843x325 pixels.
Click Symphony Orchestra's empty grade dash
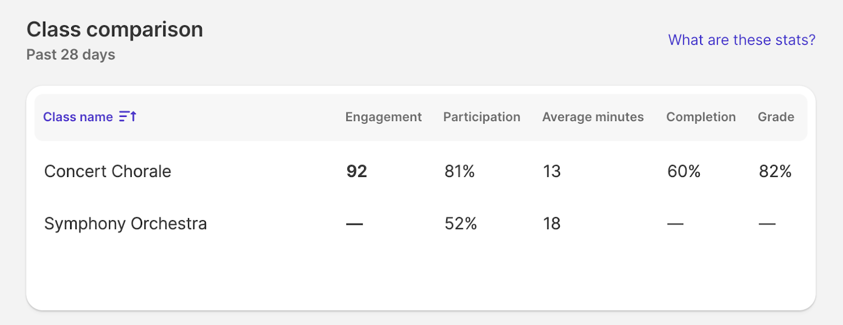[767, 224]
